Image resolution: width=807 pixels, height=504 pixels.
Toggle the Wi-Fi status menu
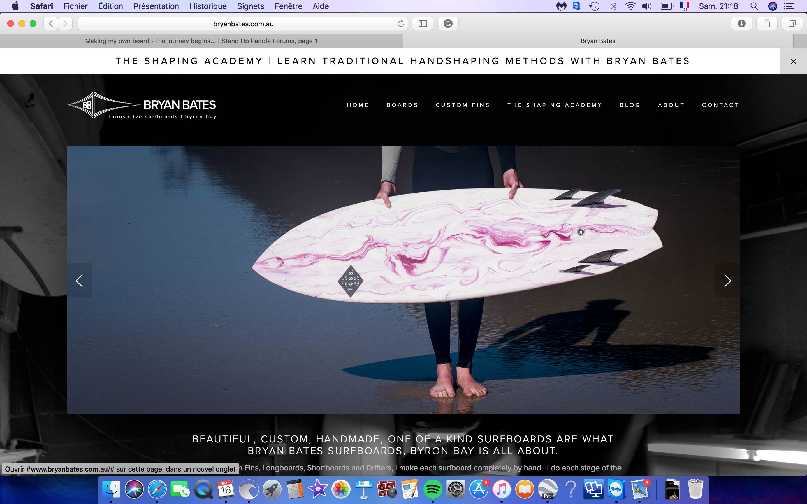(x=630, y=6)
